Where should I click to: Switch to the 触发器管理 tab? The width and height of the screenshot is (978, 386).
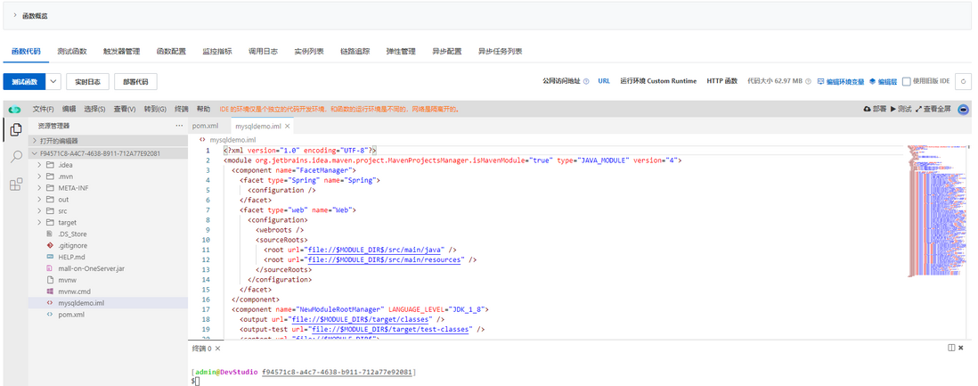tap(122, 51)
